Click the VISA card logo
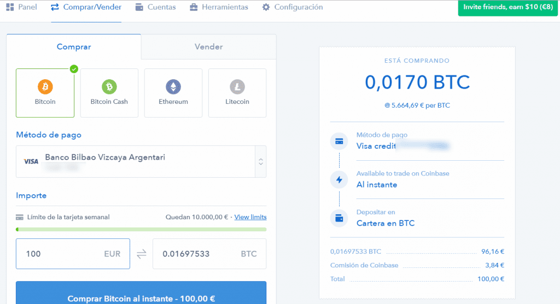Screen dimensions: 560x304 click(31, 161)
